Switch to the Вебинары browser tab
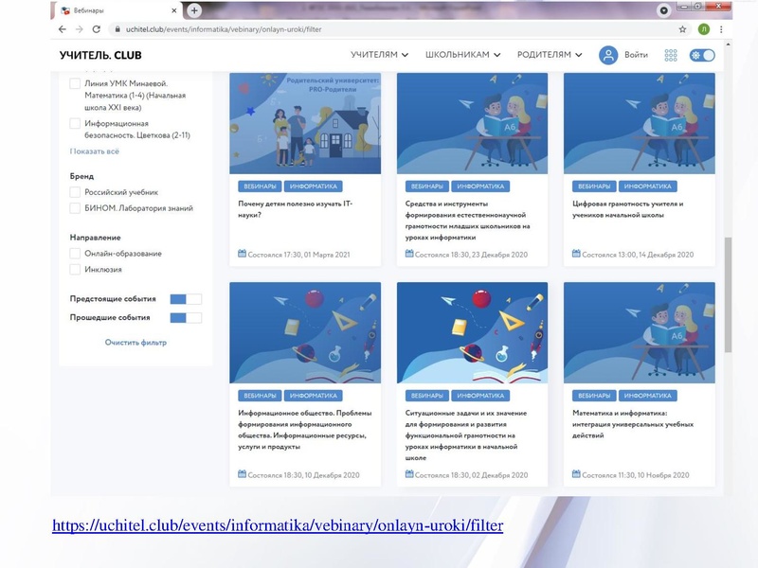 [118, 10]
